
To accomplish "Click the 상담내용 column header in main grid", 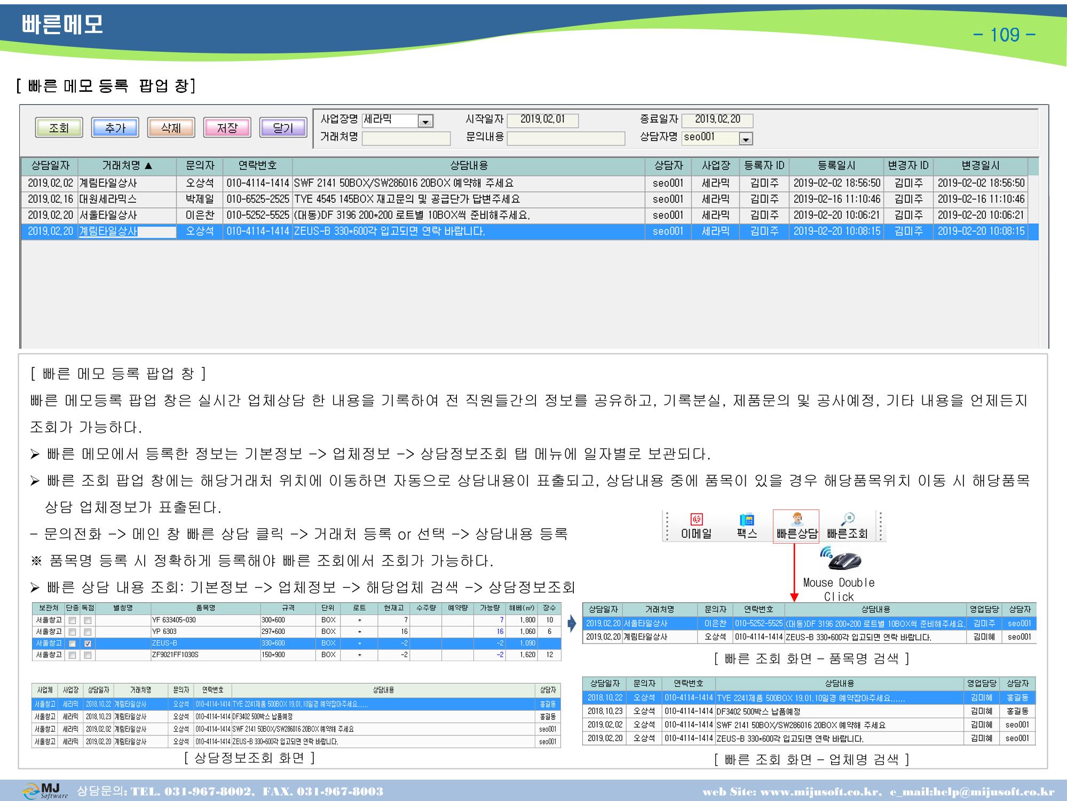I will point(469,166).
